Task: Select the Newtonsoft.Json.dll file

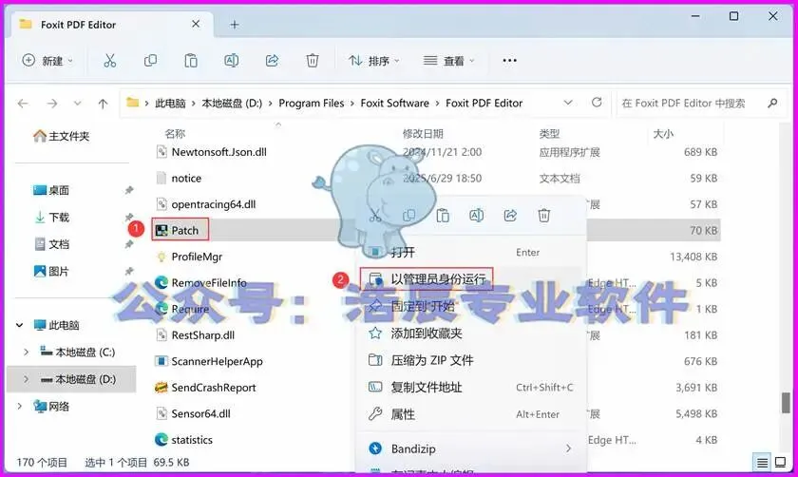Action: pyautogui.click(x=218, y=152)
